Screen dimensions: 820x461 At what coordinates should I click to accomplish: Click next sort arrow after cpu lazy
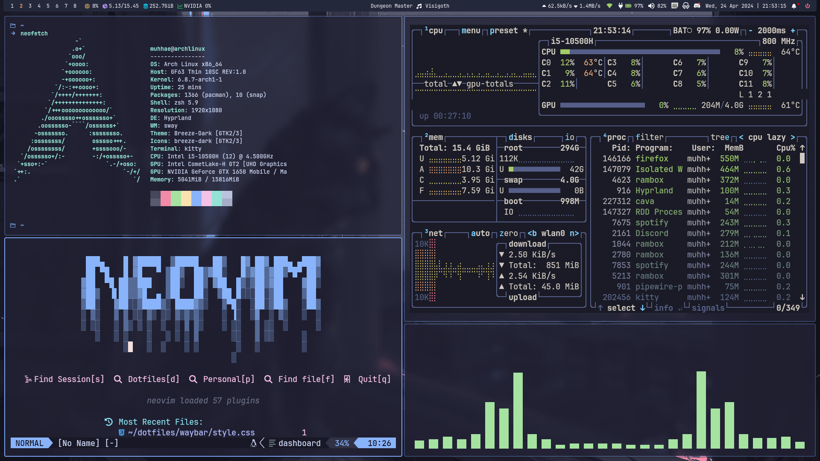(x=793, y=137)
